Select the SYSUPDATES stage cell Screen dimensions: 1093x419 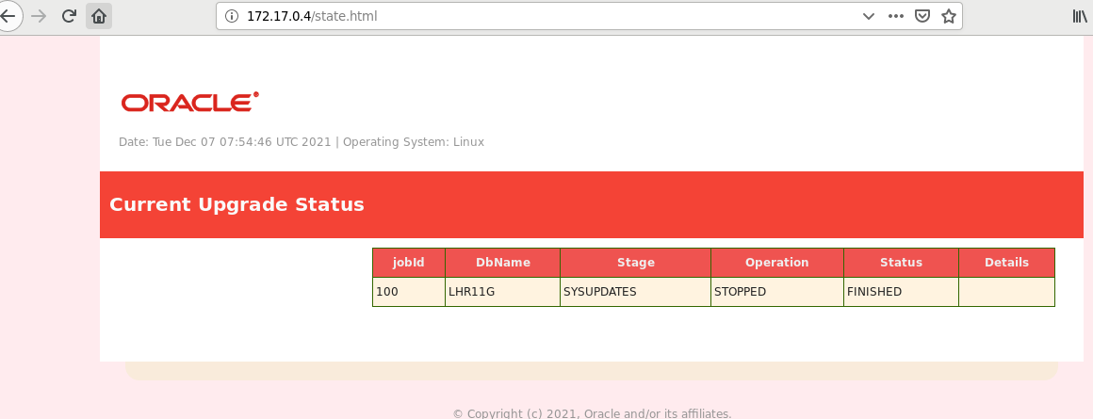pos(636,292)
